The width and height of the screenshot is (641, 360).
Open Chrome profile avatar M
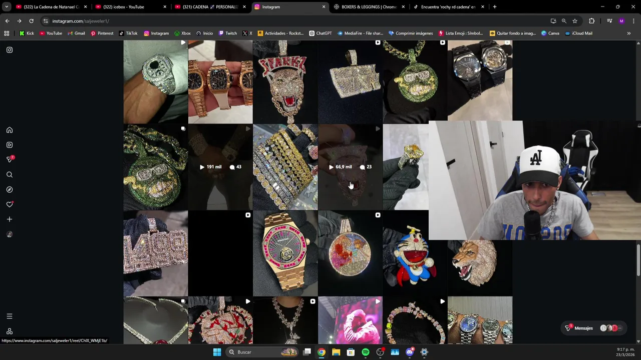(x=621, y=21)
